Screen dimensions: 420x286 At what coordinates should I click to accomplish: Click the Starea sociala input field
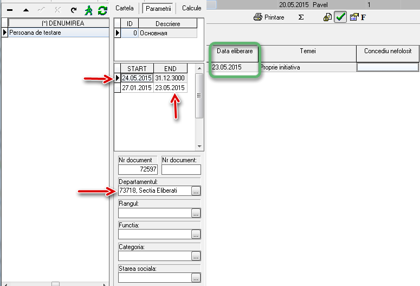(x=155, y=277)
